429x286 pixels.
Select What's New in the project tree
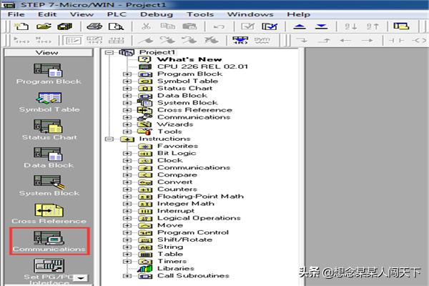point(189,59)
